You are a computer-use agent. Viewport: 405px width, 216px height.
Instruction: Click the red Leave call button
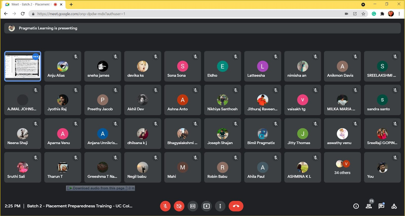[236, 206]
